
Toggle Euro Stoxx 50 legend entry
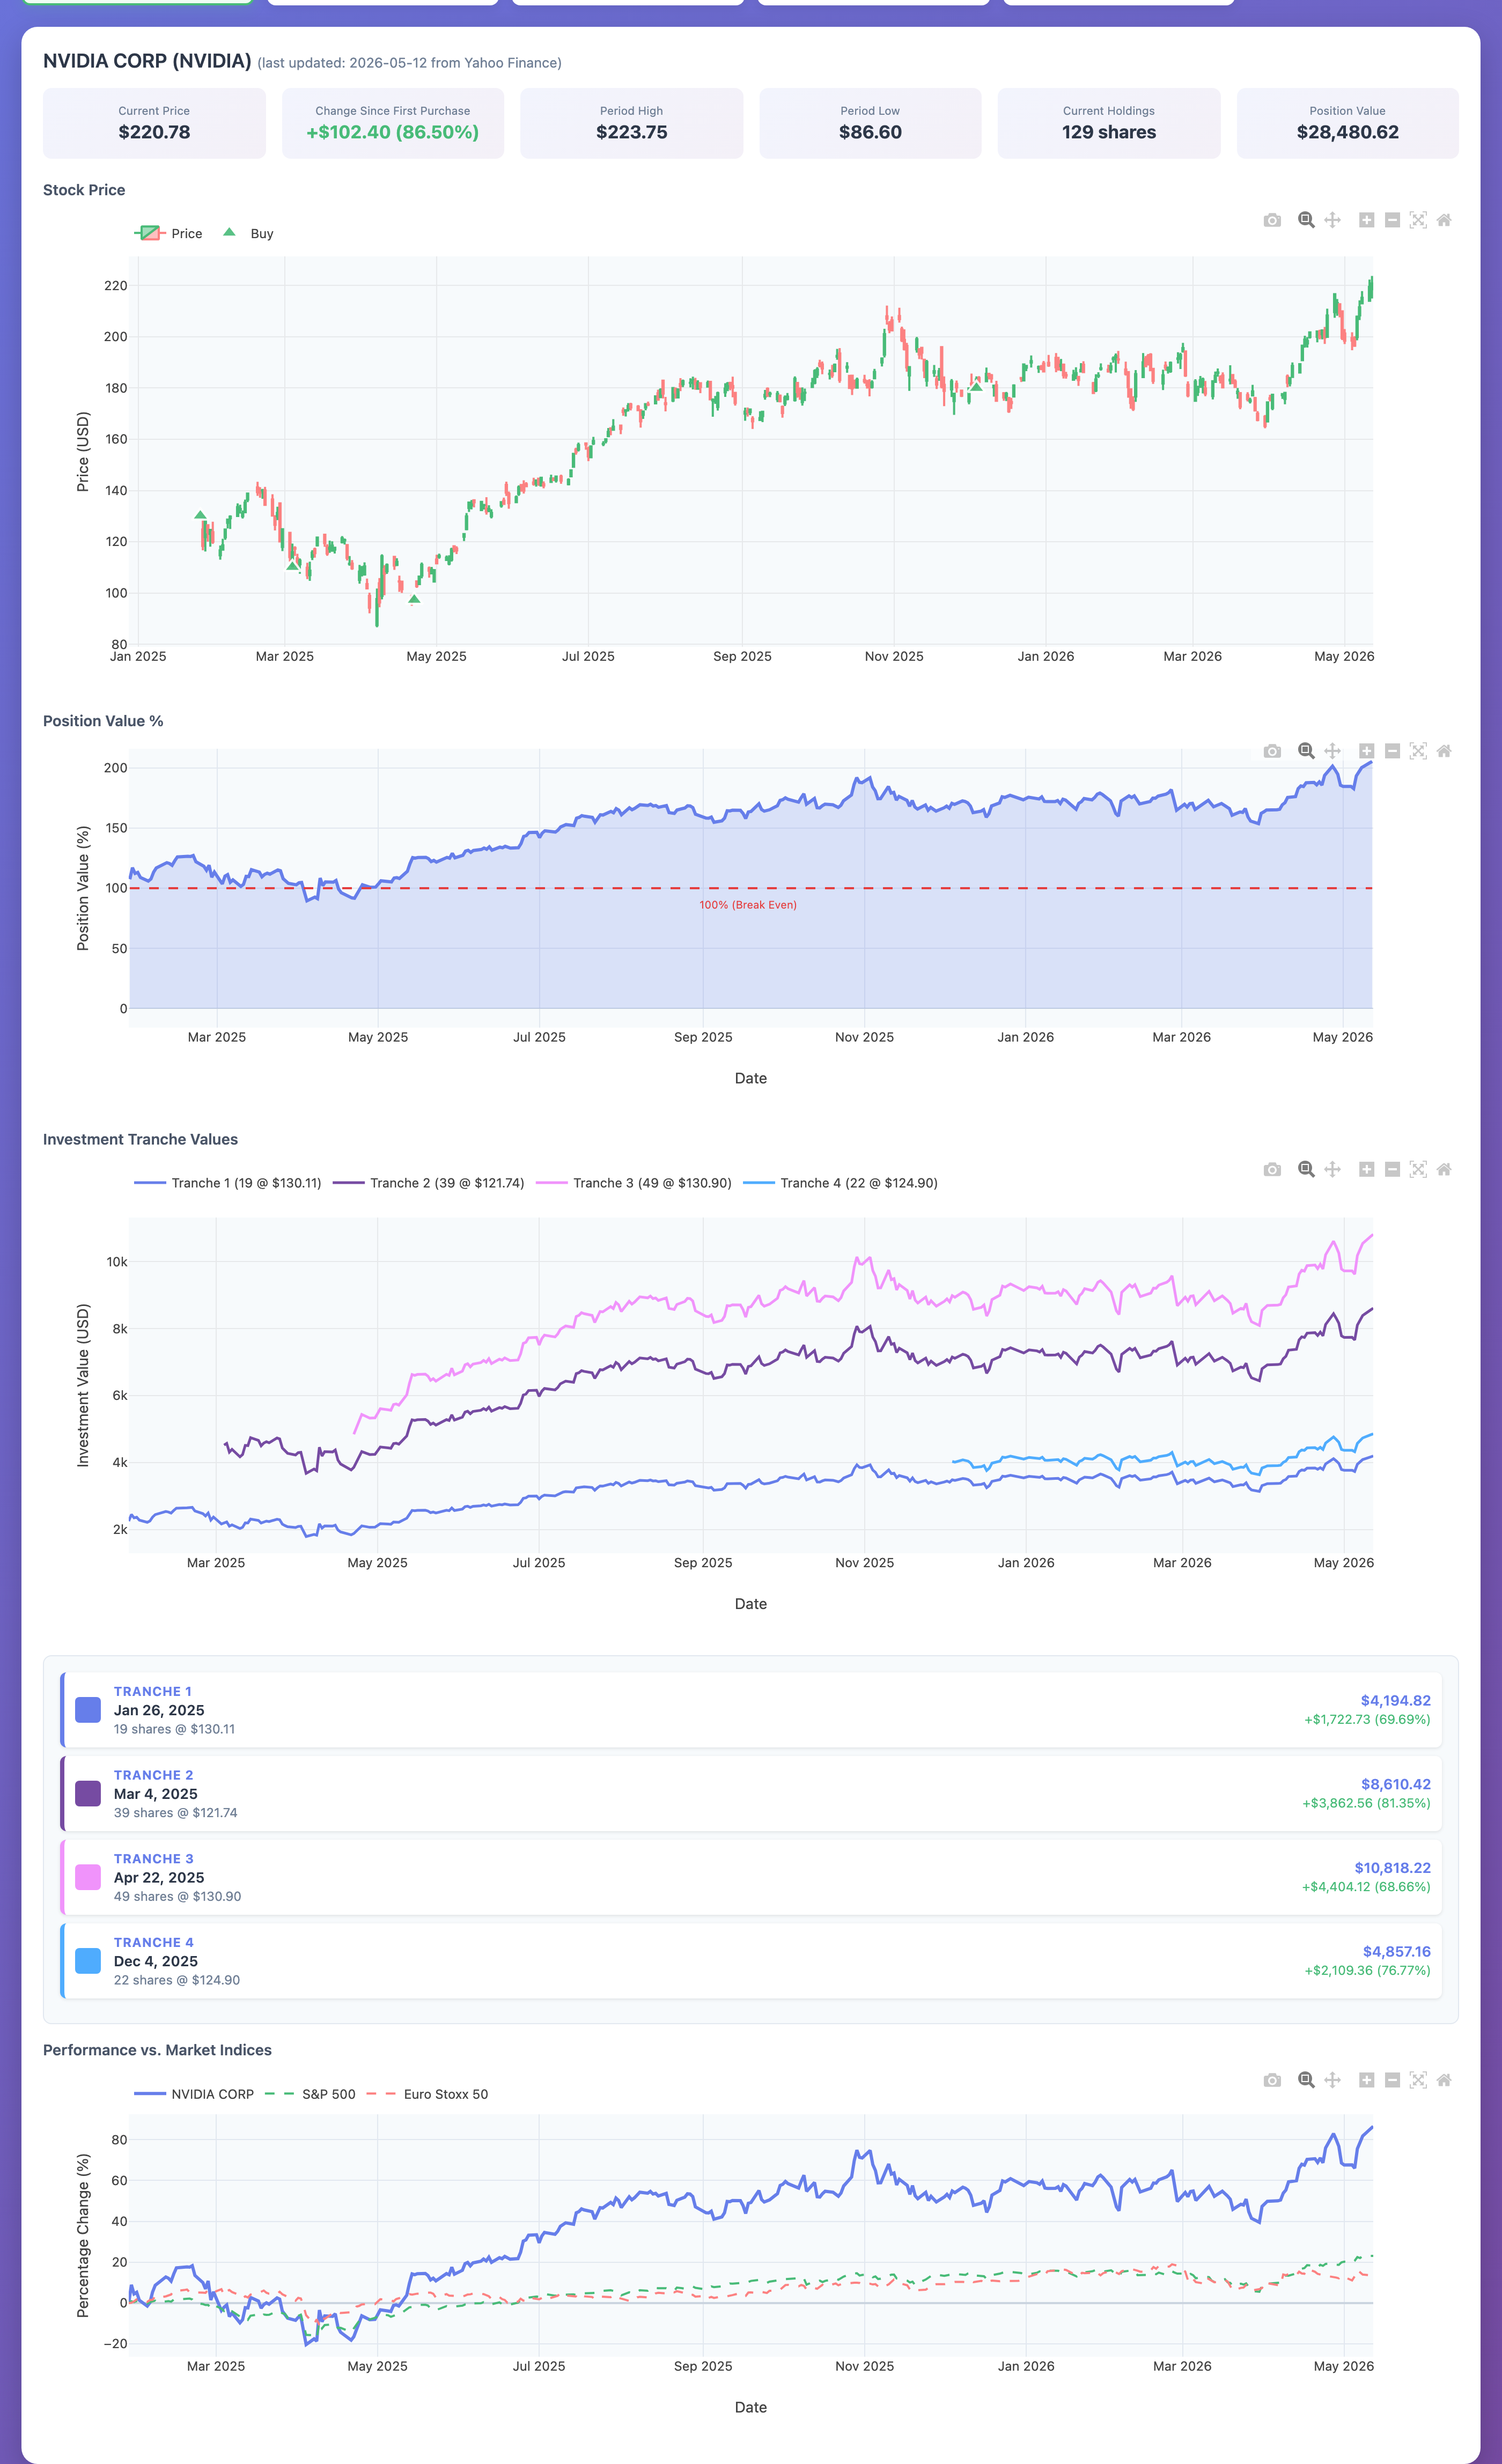(428, 2094)
